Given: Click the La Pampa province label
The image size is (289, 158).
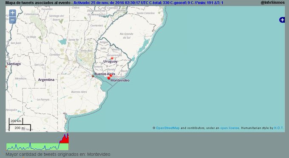Looking at the screenshot, I should pos(43,99).
